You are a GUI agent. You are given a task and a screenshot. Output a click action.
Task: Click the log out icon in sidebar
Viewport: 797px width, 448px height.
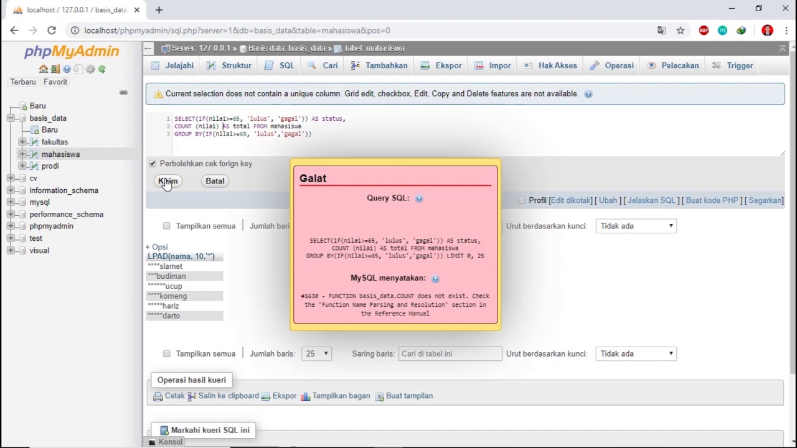(x=55, y=69)
